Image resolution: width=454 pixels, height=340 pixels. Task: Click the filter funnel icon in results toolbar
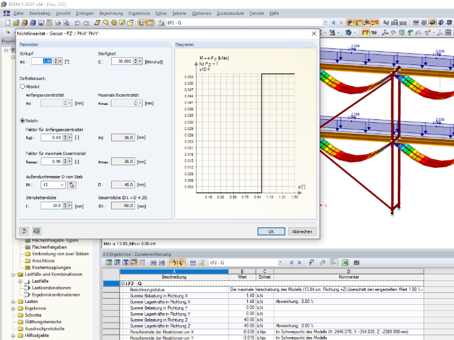click(x=311, y=262)
